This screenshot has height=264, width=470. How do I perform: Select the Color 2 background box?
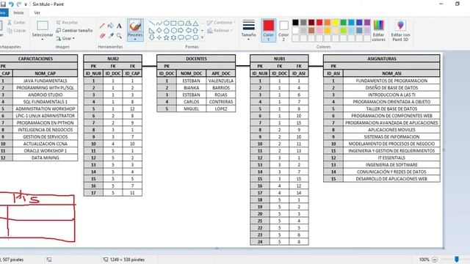283,30
